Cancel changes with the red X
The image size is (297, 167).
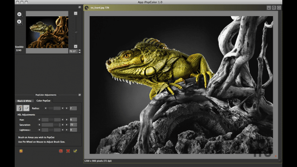[x=68, y=151]
